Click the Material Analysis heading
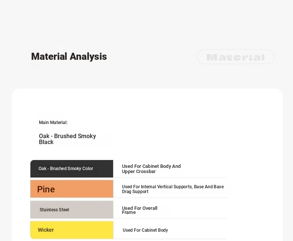This screenshot has width=293, height=241. [x=69, y=56]
